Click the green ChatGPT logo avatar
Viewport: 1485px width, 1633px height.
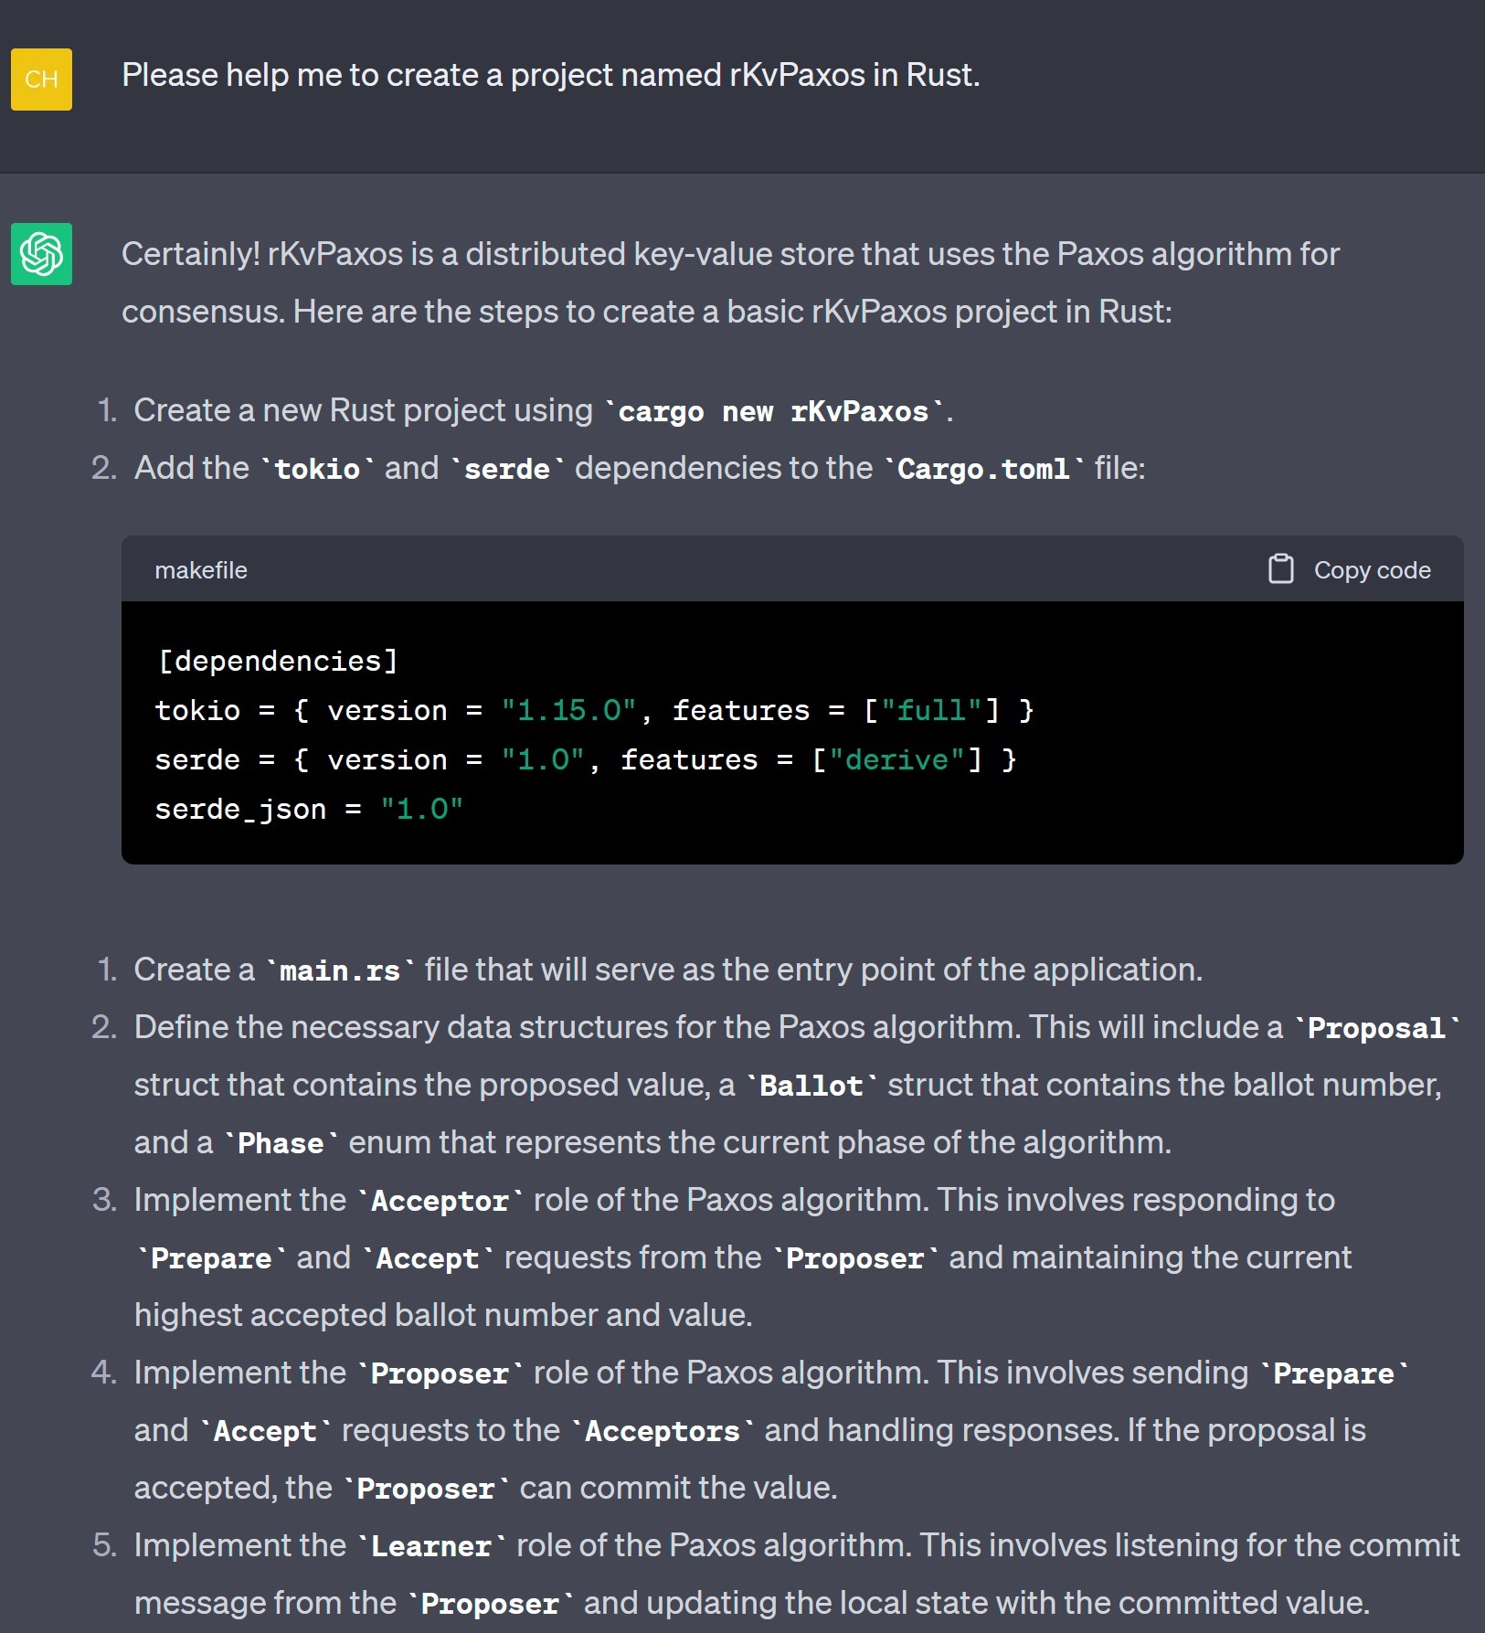click(41, 254)
